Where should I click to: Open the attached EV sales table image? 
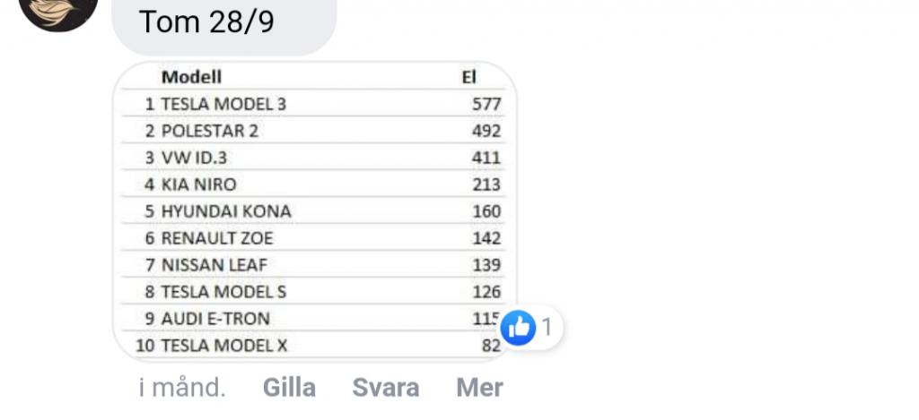[315, 211]
